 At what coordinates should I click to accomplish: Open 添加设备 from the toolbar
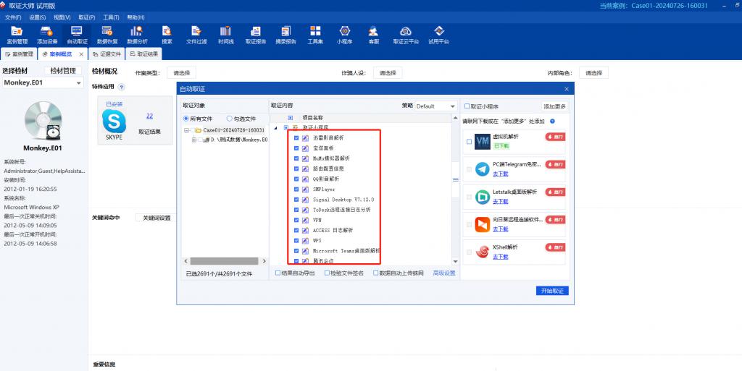(x=47, y=35)
